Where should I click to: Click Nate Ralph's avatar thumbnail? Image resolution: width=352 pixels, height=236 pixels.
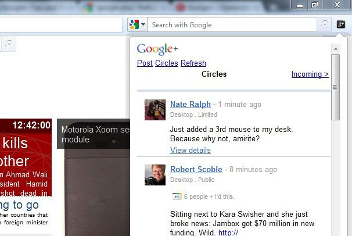(155, 110)
